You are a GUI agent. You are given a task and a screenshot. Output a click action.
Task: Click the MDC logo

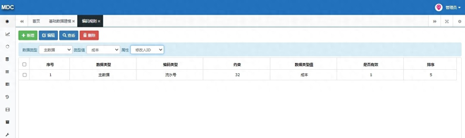coord(7,7)
